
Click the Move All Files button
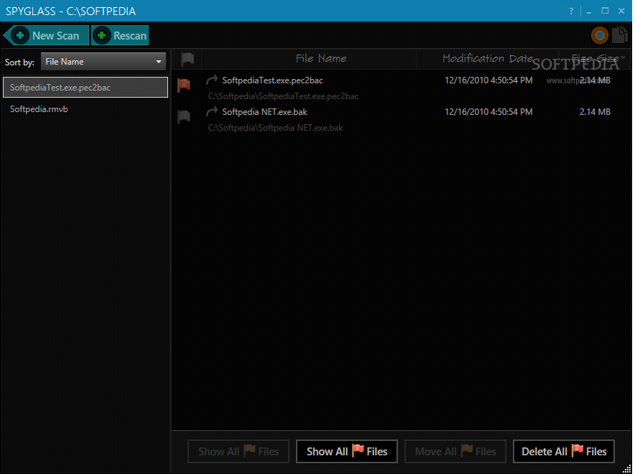click(x=455, y=451)
